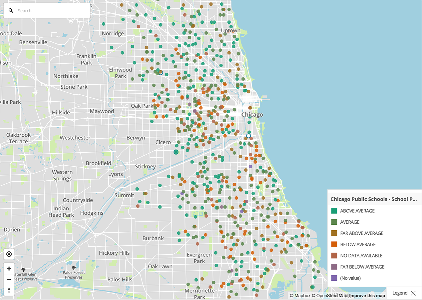Click the Oak Lawn map label

[x=160, y=266]
